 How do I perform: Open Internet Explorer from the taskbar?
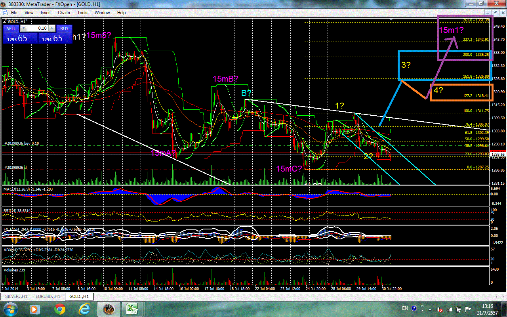tap(84, 309)
